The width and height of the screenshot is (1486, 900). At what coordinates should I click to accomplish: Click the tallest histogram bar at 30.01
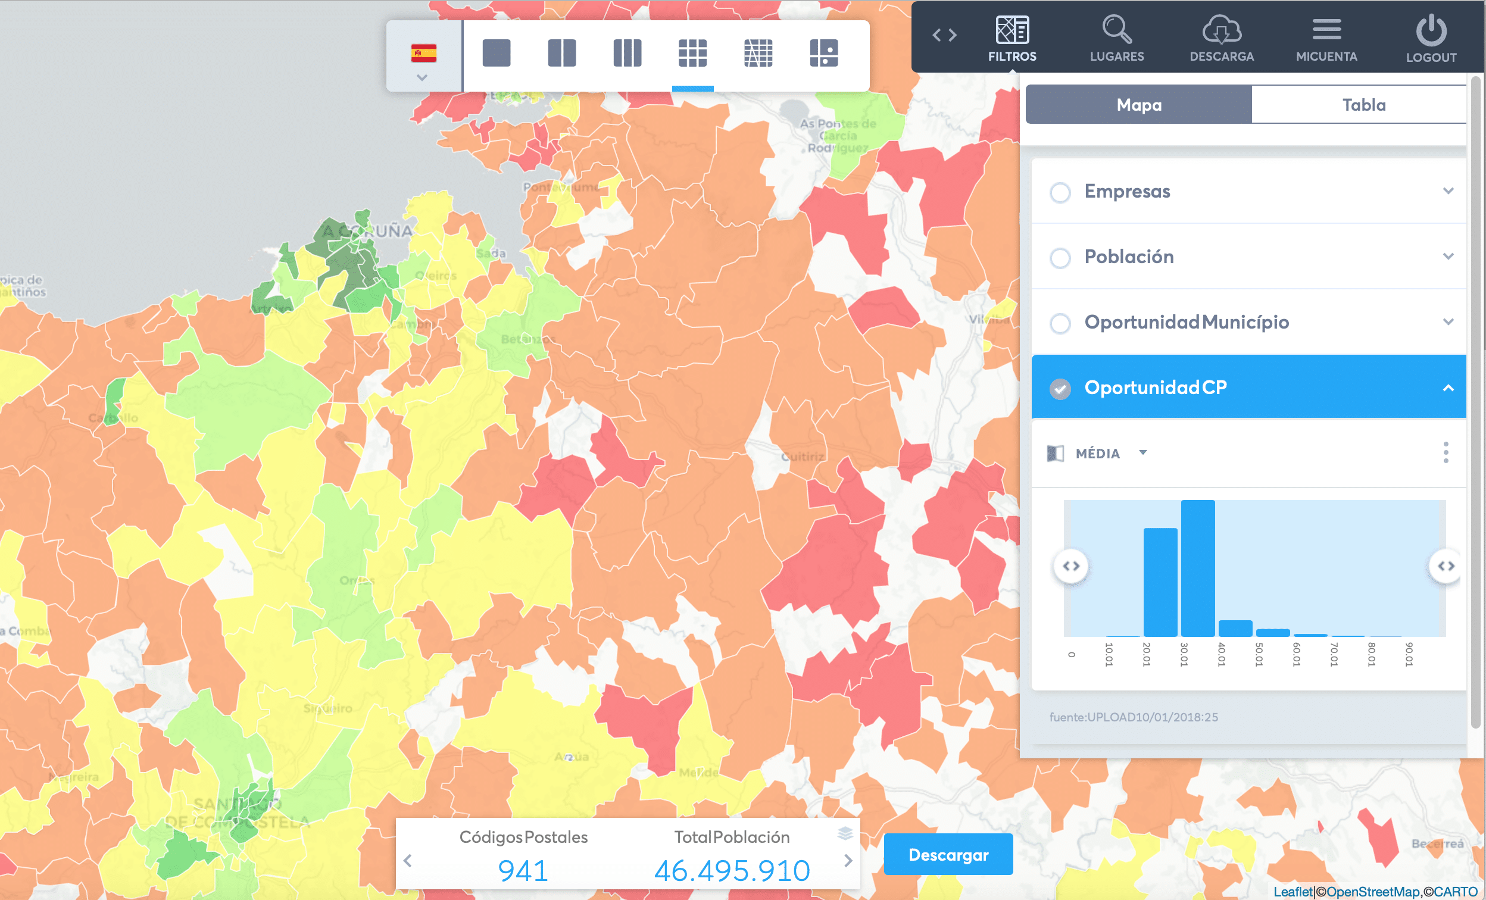1198,568
